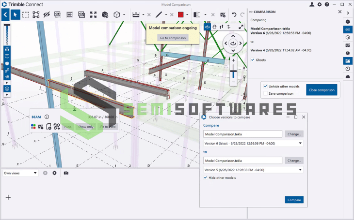The image size is (354, 220).
Task: Click the clip plane tool icon
Action: [197, 15]
